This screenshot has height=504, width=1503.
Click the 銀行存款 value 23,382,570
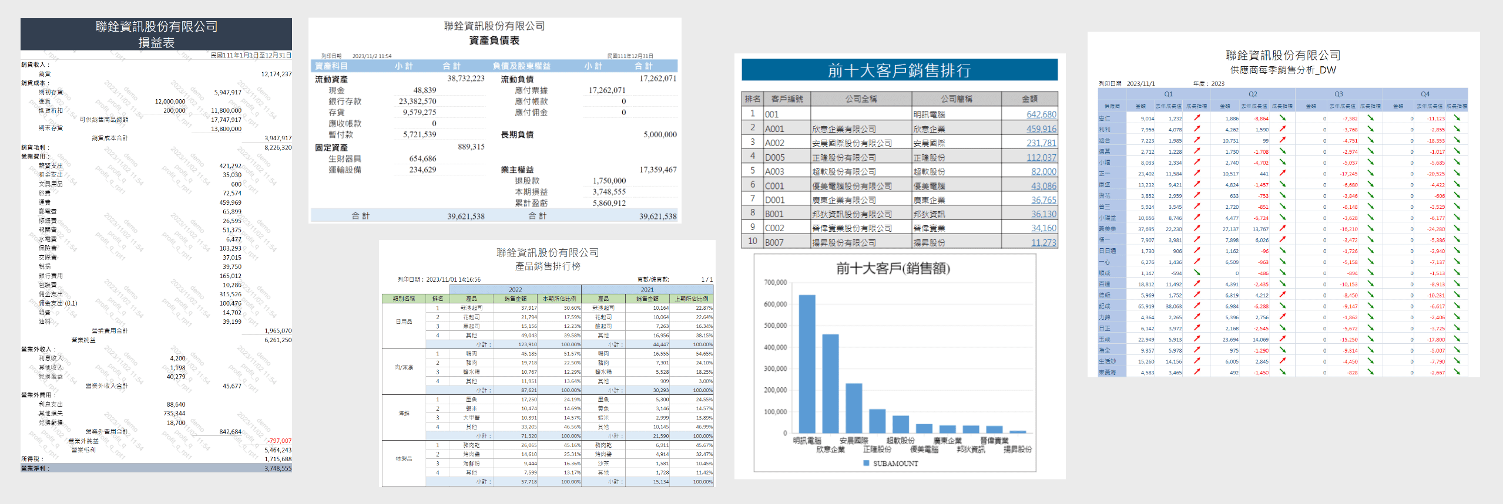pyautogui.click(x=417, y=102)
